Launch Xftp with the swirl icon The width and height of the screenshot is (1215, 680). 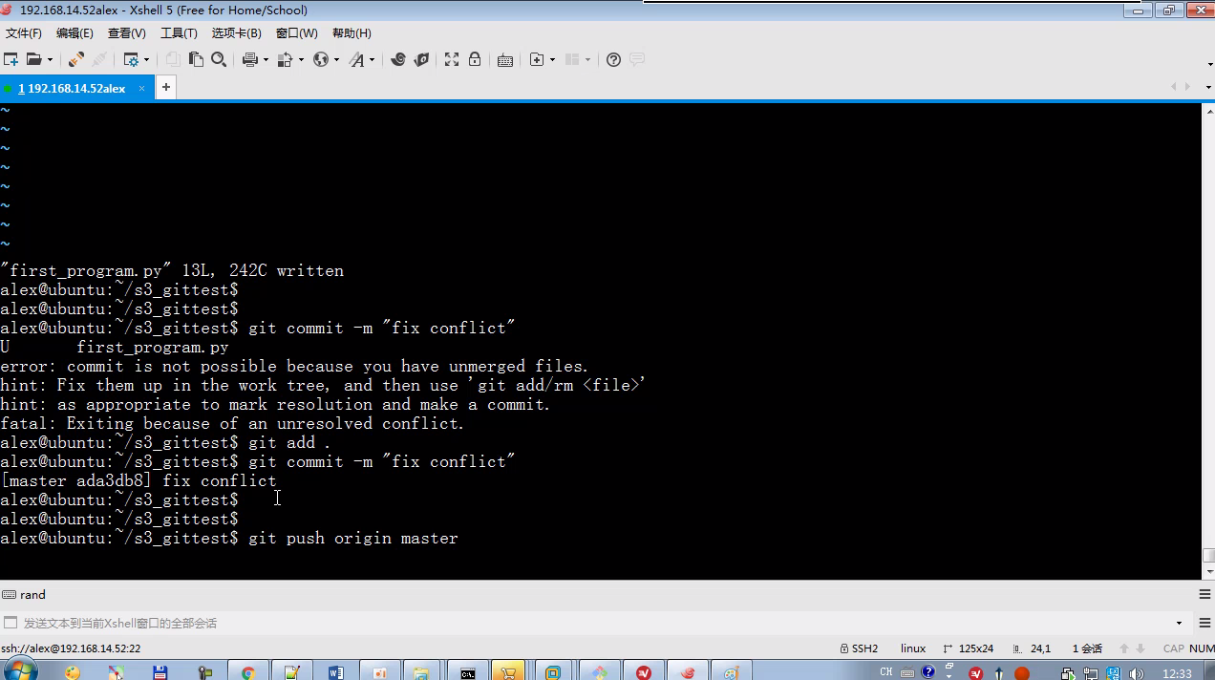[398, 59]
